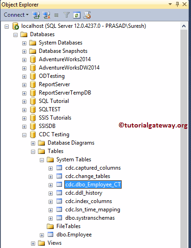Select the dbo.Employee table
The image size is (191, 248).
click(x=74, y=235)
